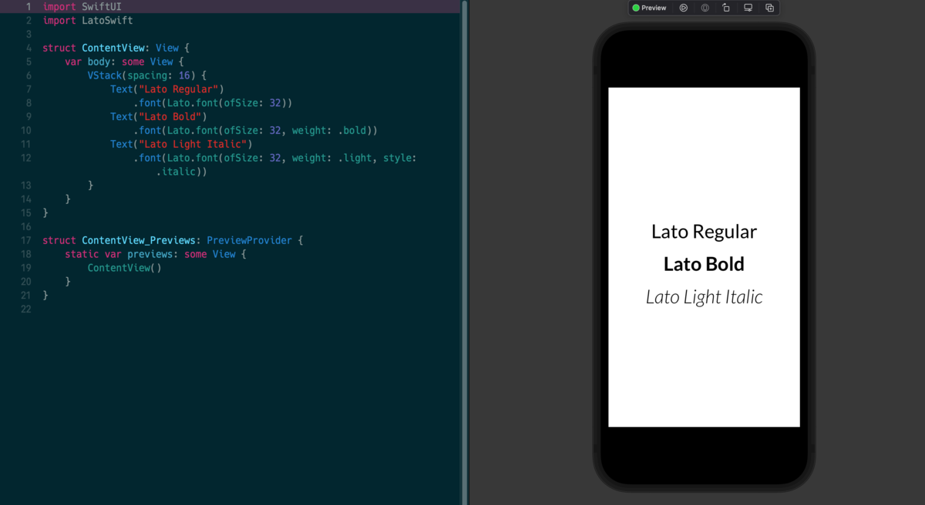Click line number 1 in the gutter
This screenshot has height=505, width=925.
click(29, 6)
